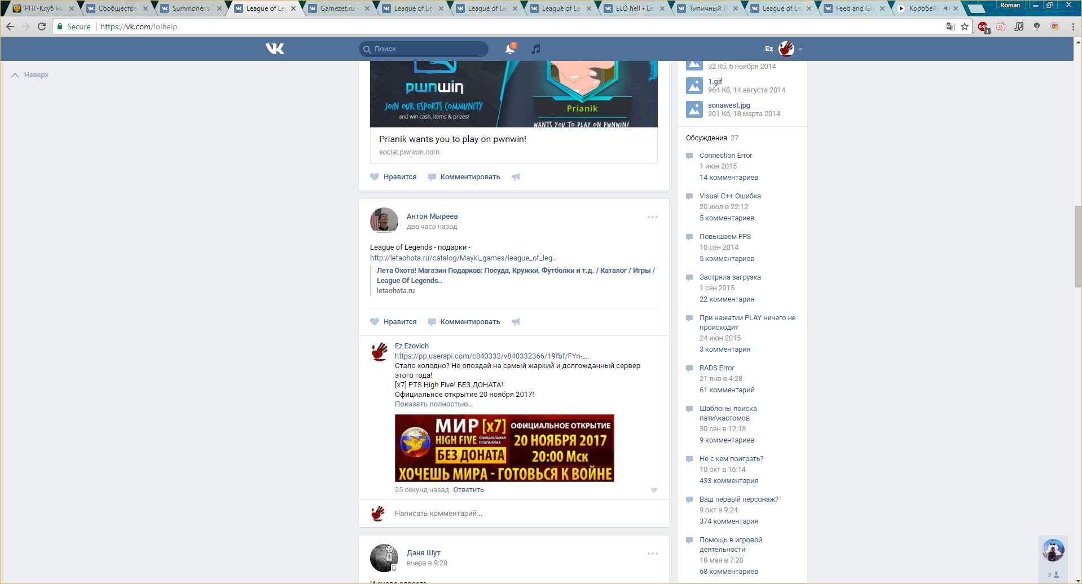
Task: Open the Chrome three-dot menu
Action: click(1073, 26)
